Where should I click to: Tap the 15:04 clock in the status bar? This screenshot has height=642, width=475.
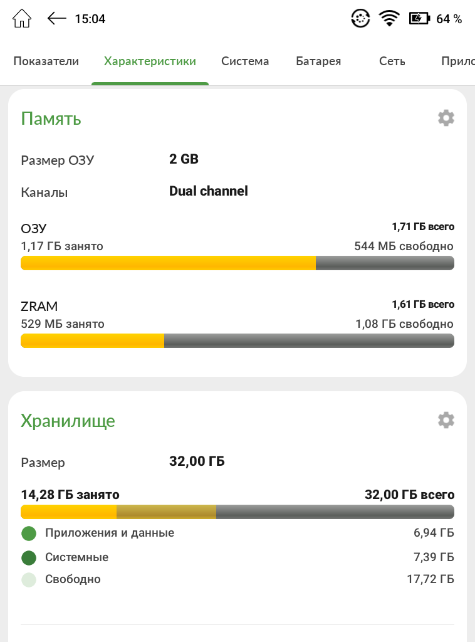point(90,19)
